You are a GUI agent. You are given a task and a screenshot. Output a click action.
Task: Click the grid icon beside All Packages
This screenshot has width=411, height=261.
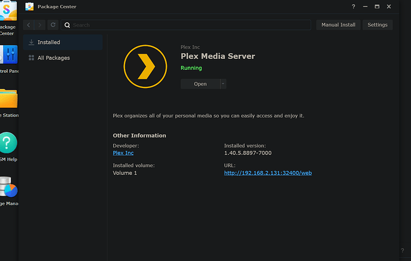31,58
